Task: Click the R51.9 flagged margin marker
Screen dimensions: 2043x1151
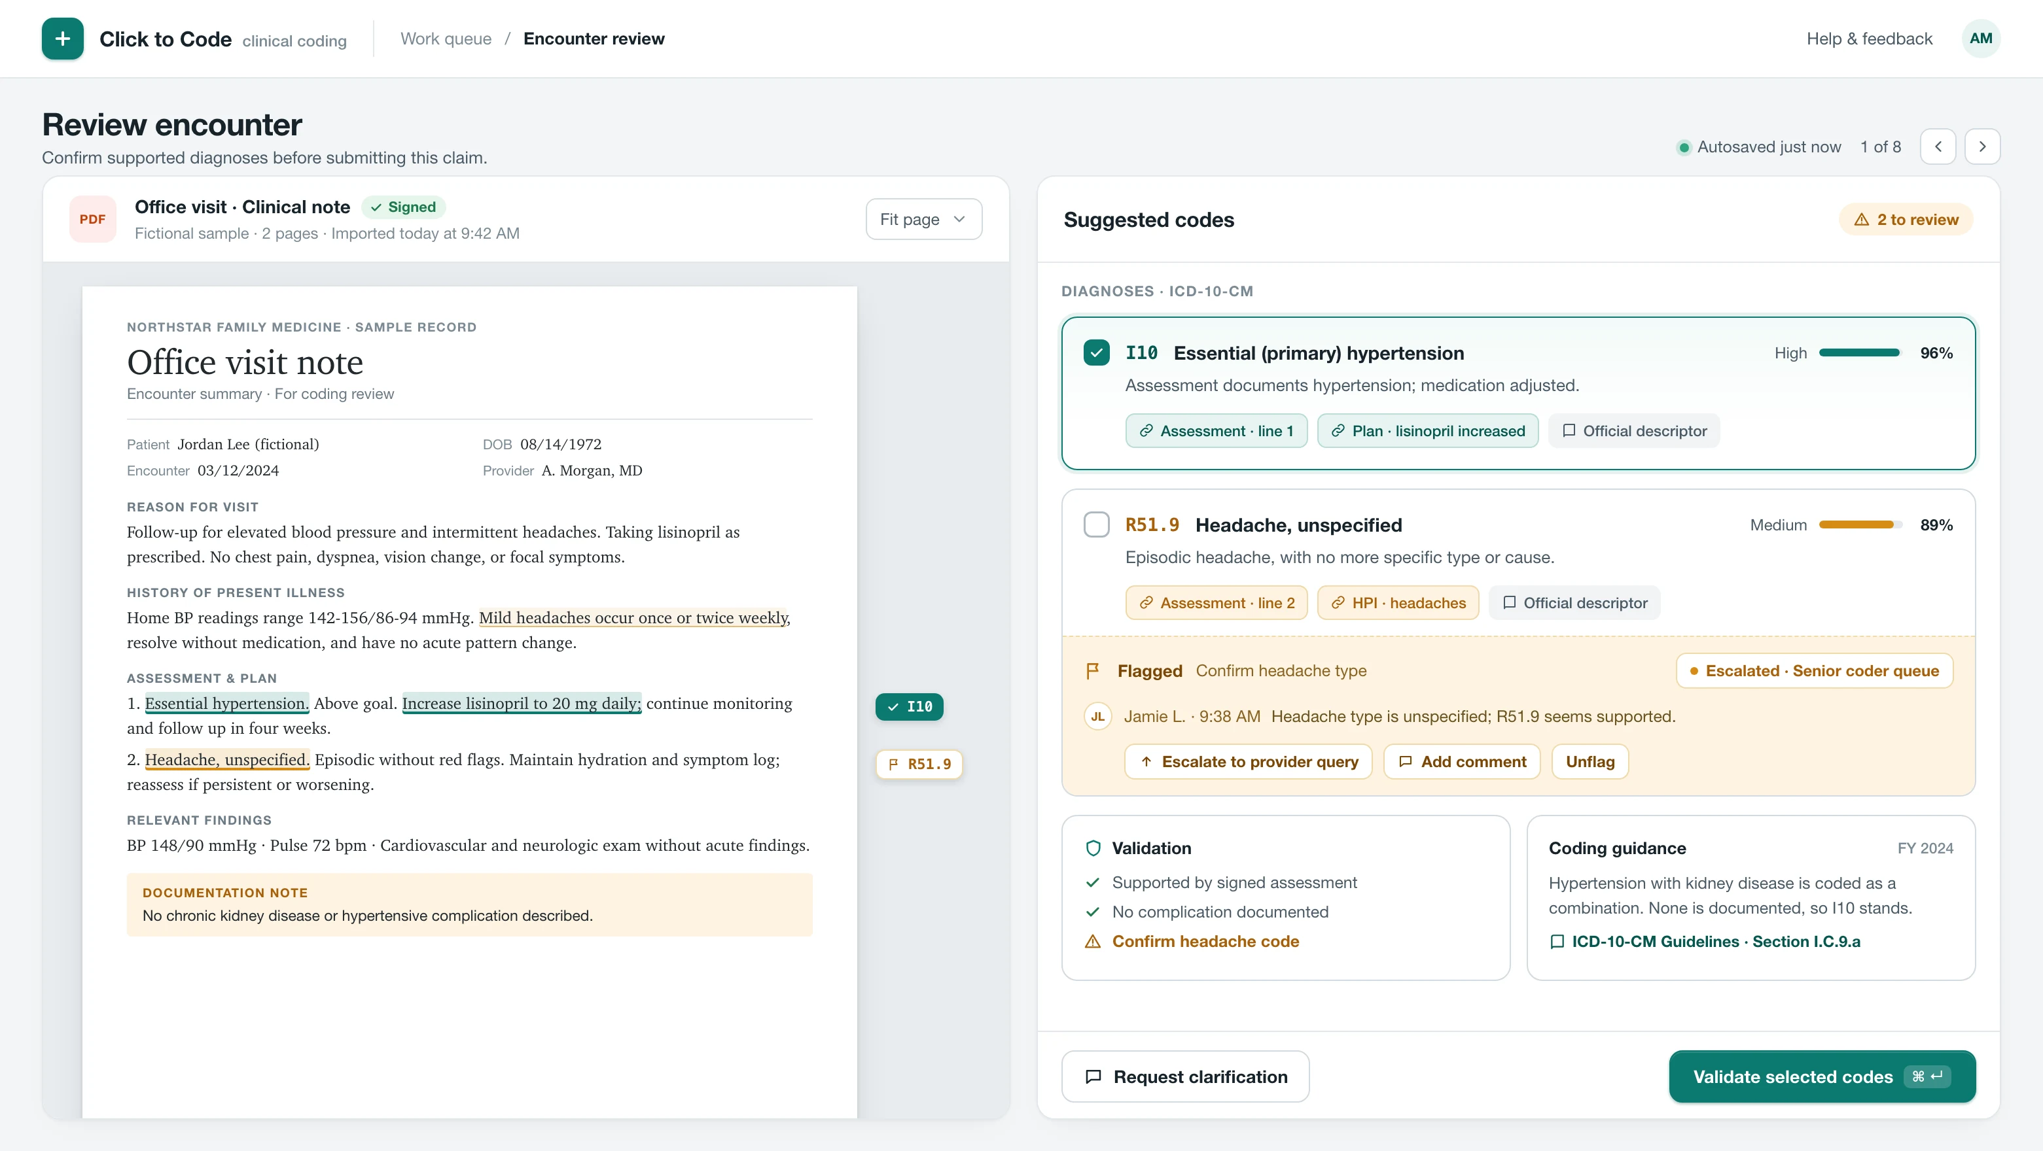Action: [x=918, y=764]
